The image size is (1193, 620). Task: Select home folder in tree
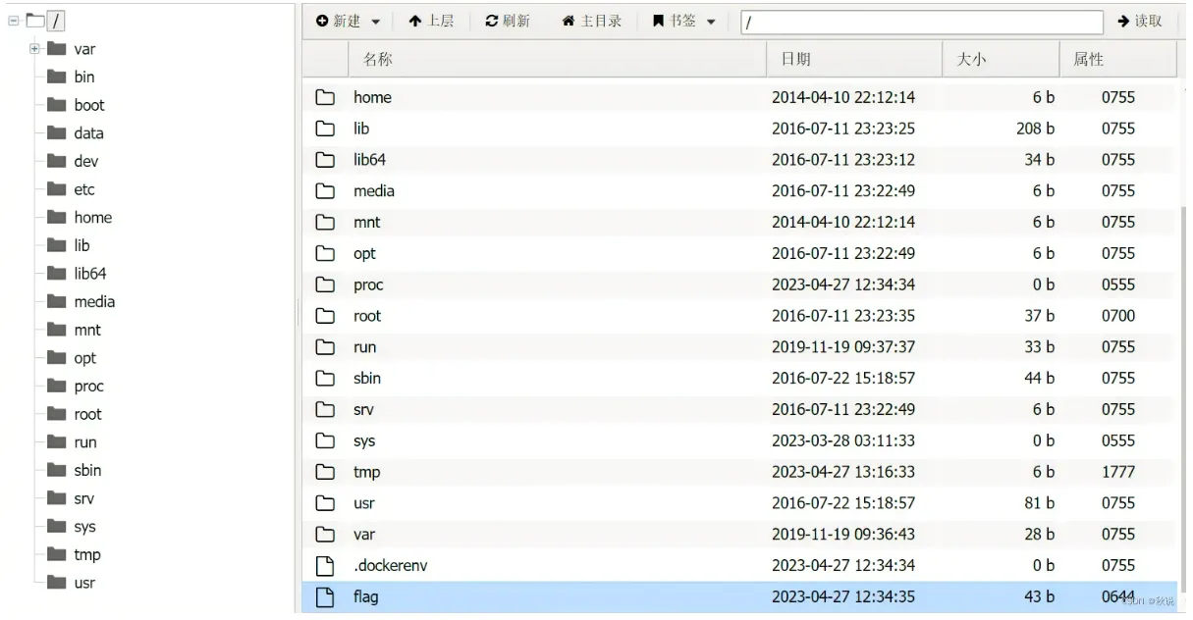pyautogui.click(x=93, y=218)
